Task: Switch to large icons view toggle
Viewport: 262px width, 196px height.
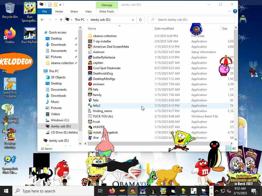Action: (x=234, y=149)
